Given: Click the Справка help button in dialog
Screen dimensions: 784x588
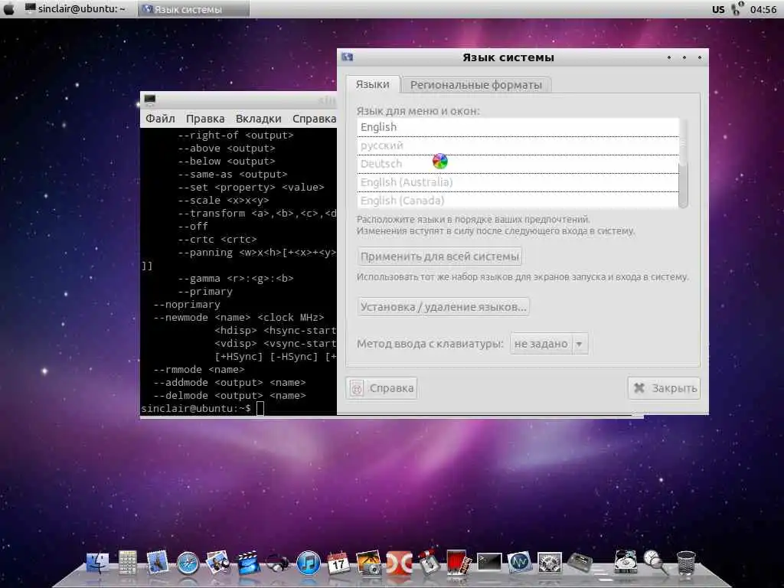Looking at the screenshot, I should (381, 388).
